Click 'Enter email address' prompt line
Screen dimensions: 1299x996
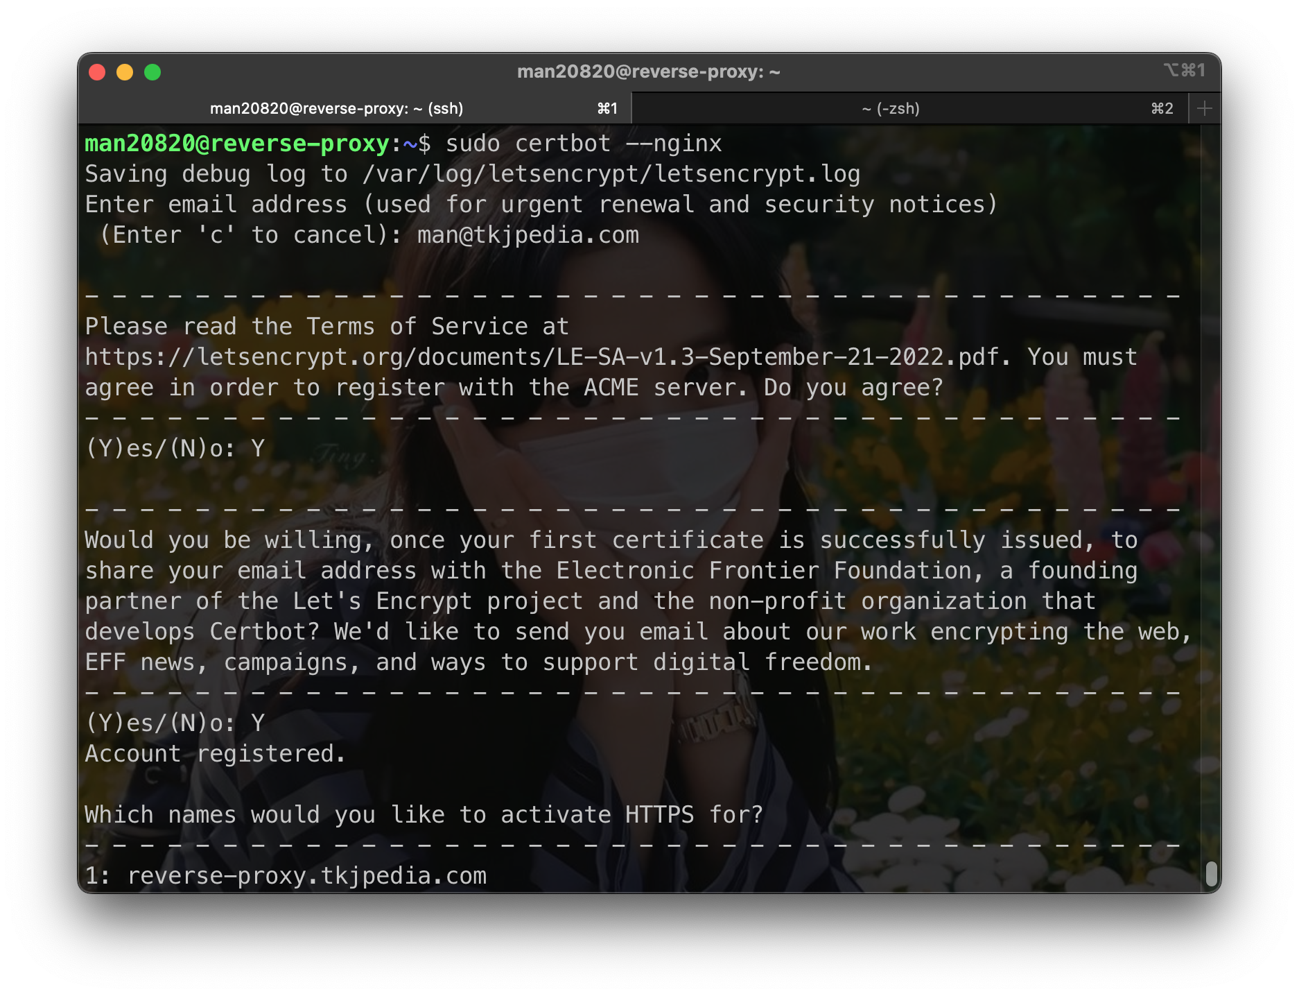tap(541, 205)
